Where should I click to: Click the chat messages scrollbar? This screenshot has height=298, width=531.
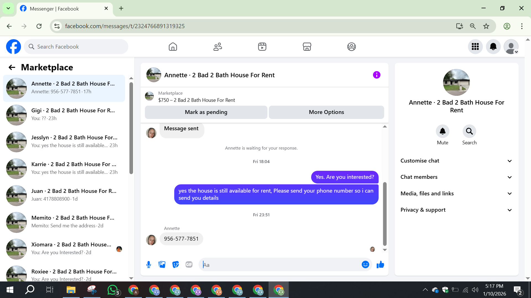click(384, 214)
